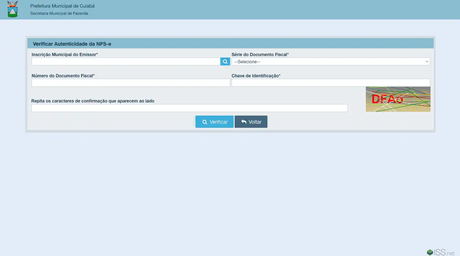Click the Verificar Autenticidade da NFS-e header
The width and height of the screenshot is (460, 256).
(x=72, y=44)
